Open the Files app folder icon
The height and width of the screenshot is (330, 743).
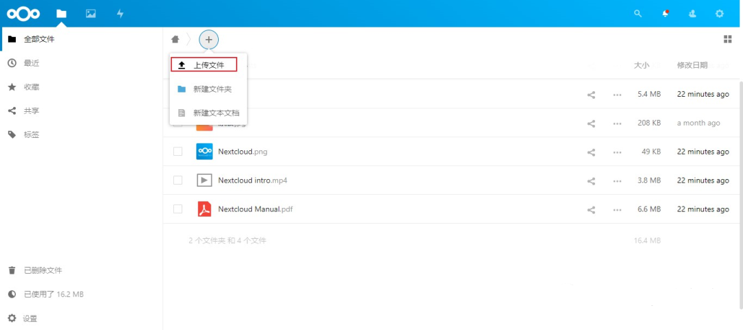[x=61, y=14]
